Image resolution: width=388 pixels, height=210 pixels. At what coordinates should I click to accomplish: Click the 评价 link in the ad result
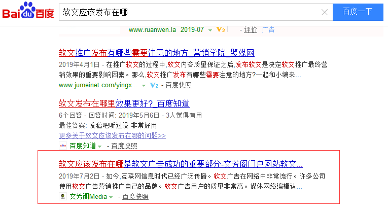pyautogui.click(x=251, y=29)
